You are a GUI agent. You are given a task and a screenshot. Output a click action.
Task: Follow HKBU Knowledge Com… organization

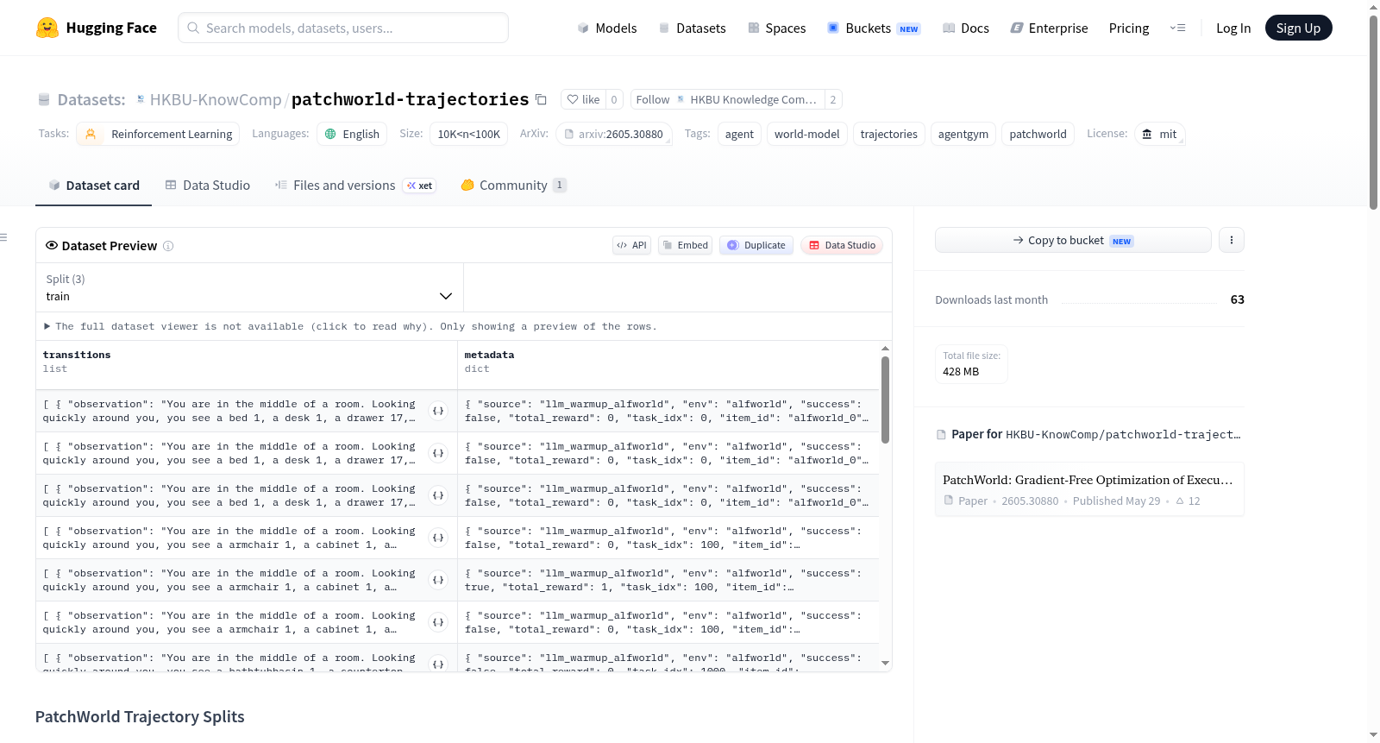[x=727, y=99]
